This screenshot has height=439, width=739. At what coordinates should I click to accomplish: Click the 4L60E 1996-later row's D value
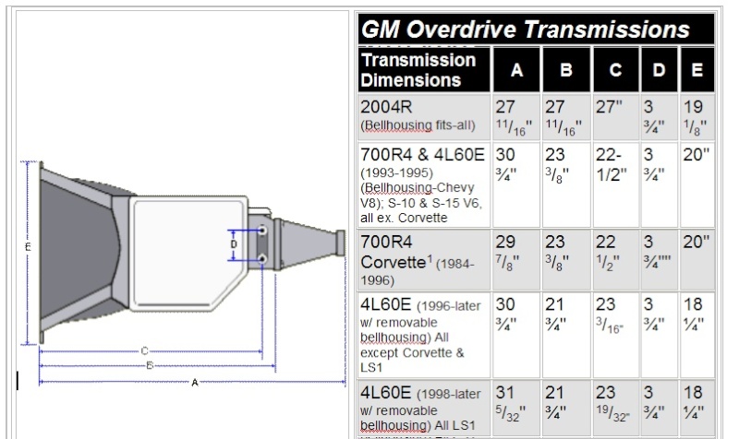pos(659,335)
